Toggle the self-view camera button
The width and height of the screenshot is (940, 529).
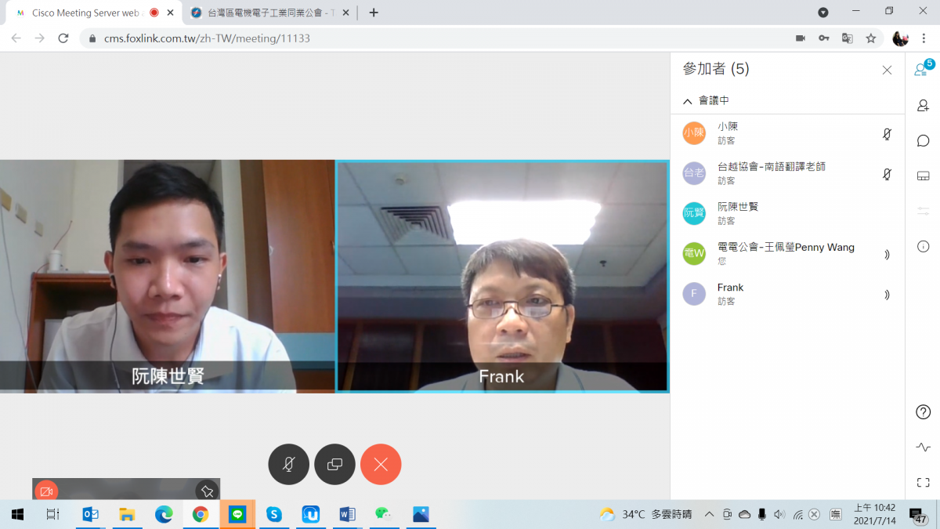point(46,491)
